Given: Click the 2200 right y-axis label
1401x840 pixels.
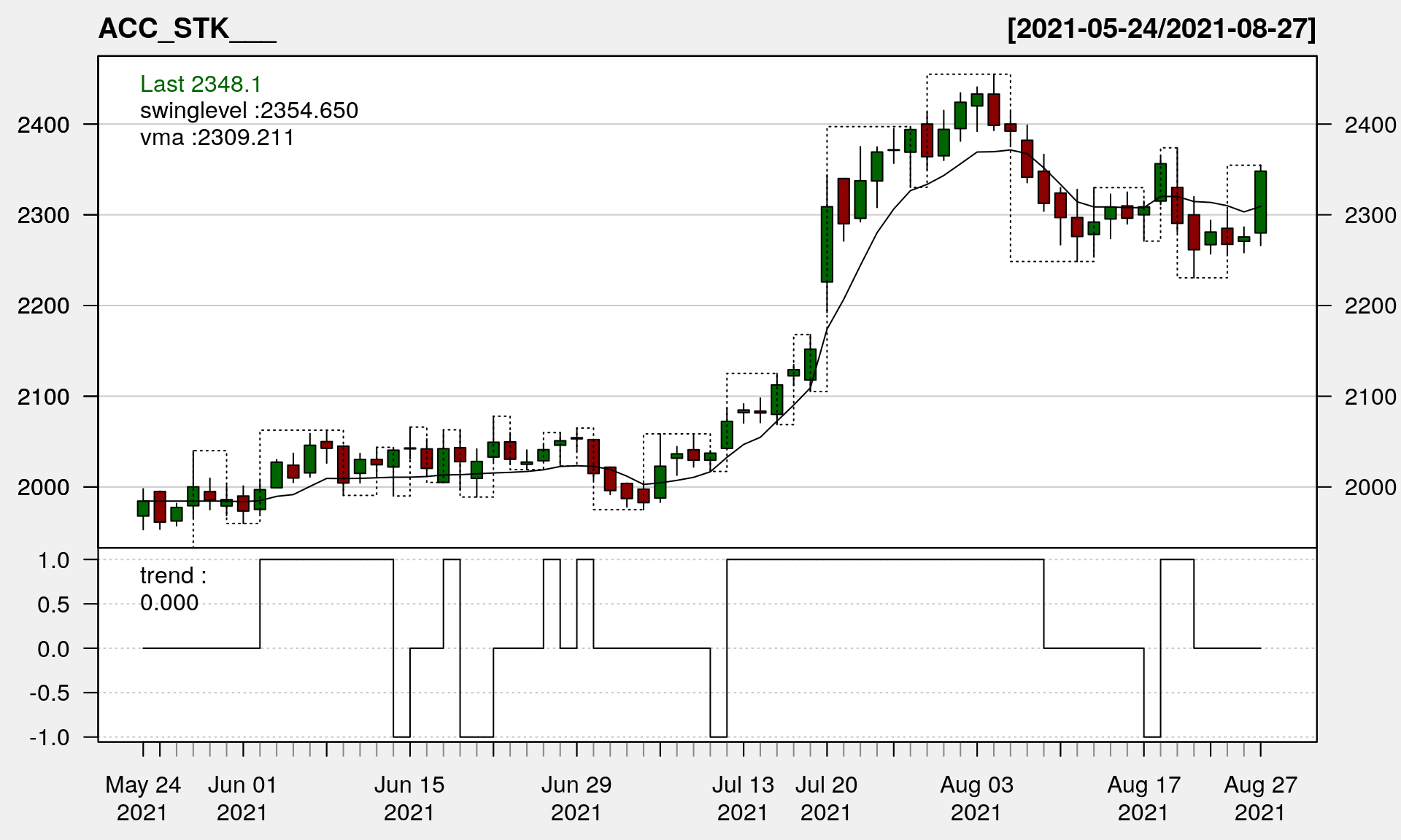Looking at the screenshot, I should 1370,306.
